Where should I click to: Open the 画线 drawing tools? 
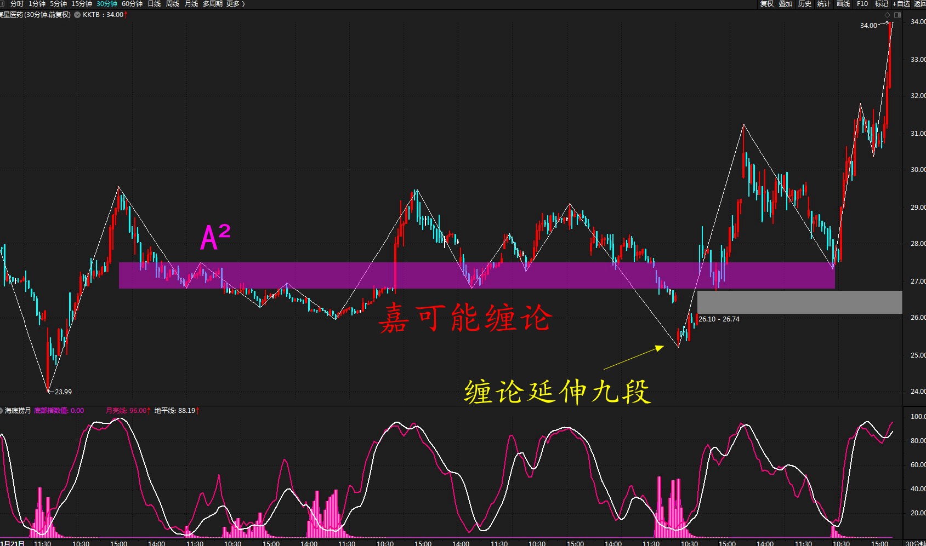coord(843,4)
